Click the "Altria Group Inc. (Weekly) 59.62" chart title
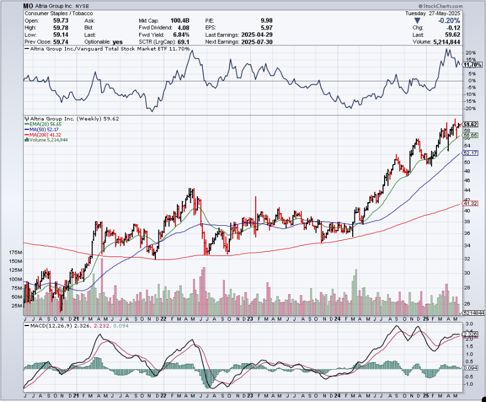This screenshot has width=486, height=402. pyautogui.click(x=74, y=119)
